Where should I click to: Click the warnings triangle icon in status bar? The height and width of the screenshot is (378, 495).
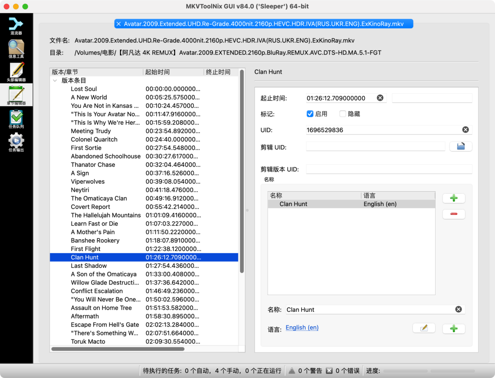[292, 371]
